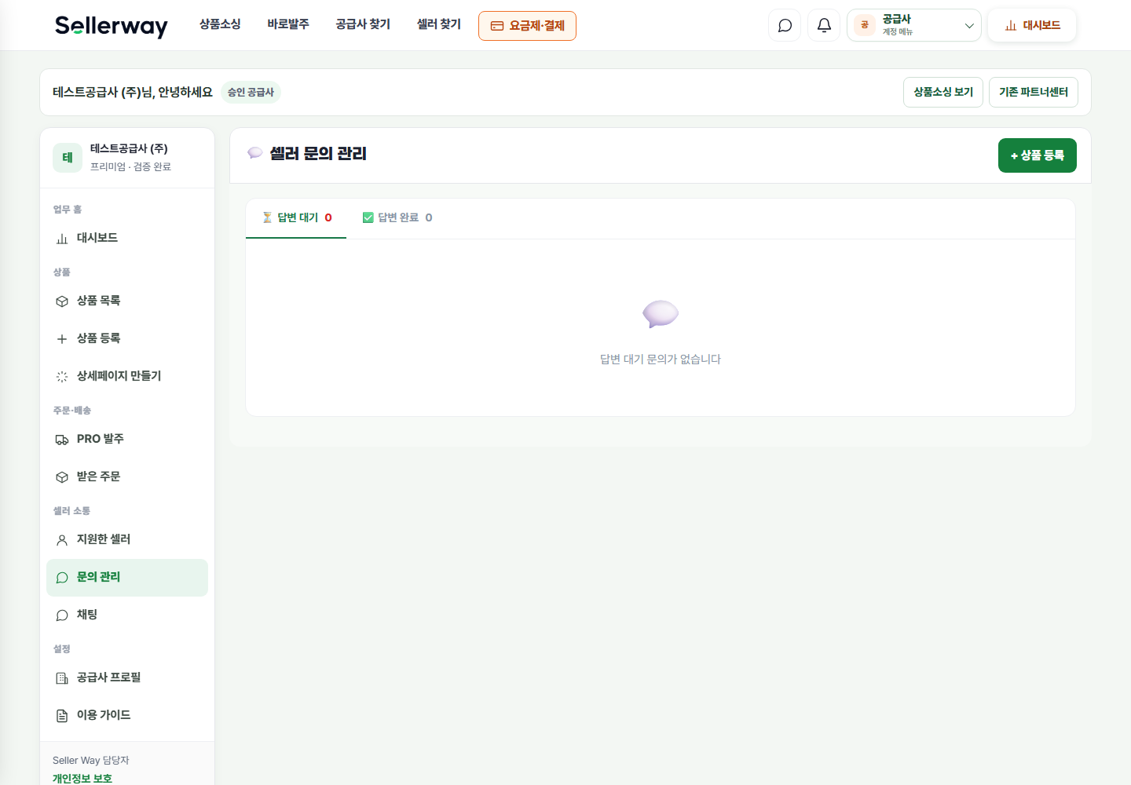Open the 개인정보 보호 link

(x=82, y=778)
